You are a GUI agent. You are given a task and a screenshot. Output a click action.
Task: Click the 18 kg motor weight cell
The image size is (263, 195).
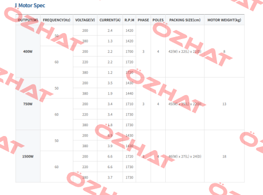click(x=224, y=156)
